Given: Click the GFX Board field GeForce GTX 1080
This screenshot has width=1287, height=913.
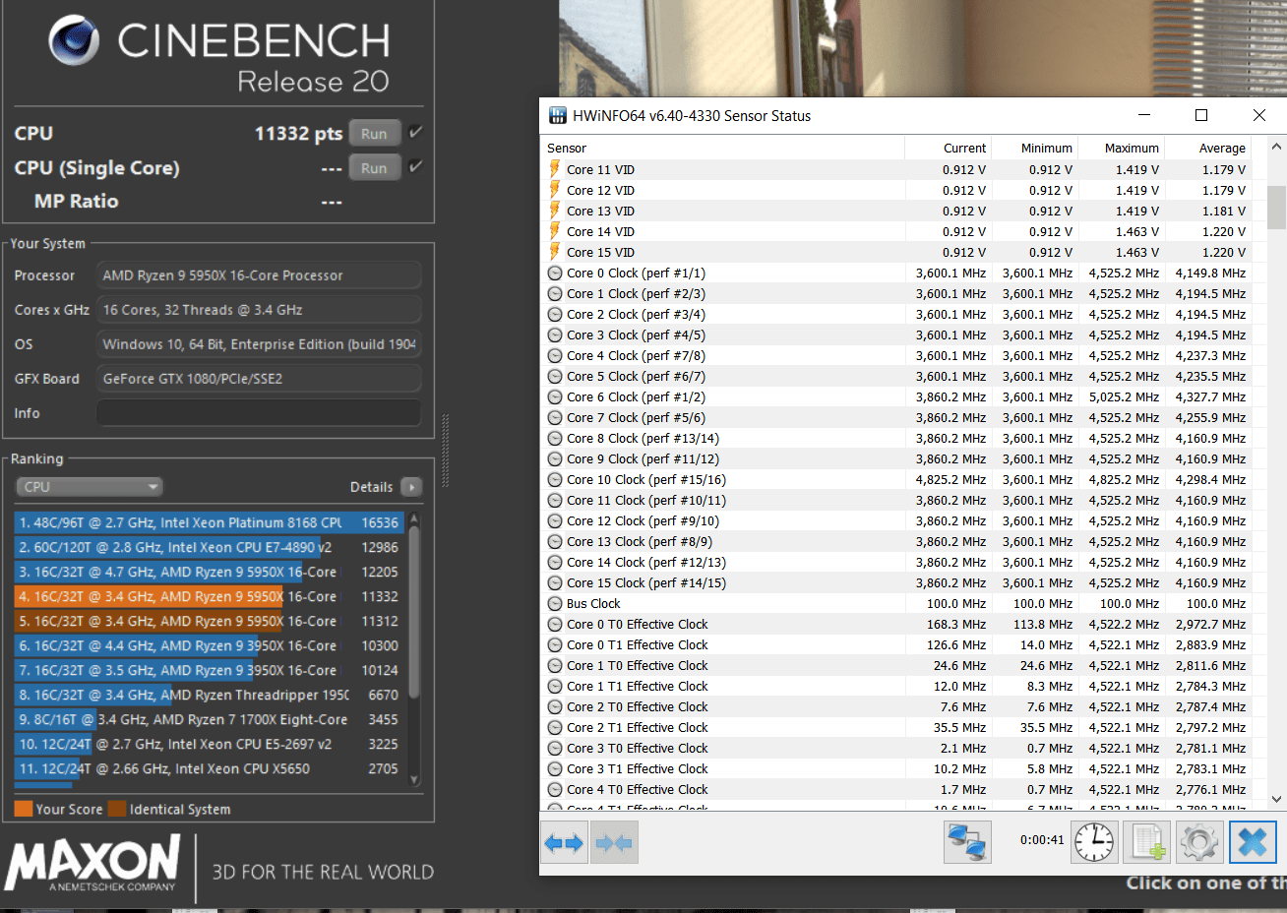Looking at the screenshot, I should pyautogui.click(x=259, y=379).
